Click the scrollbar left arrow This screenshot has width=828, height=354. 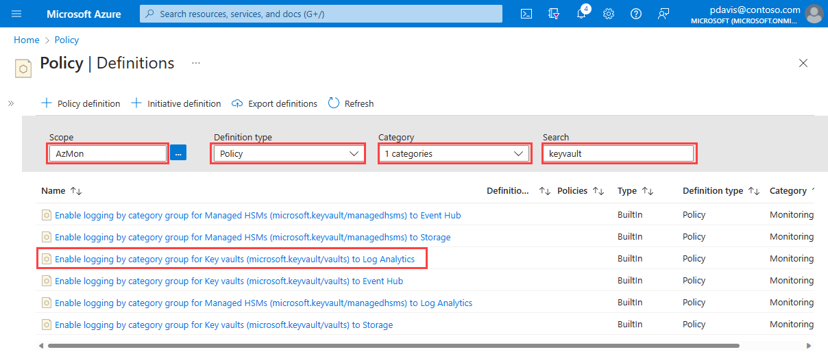40,346
